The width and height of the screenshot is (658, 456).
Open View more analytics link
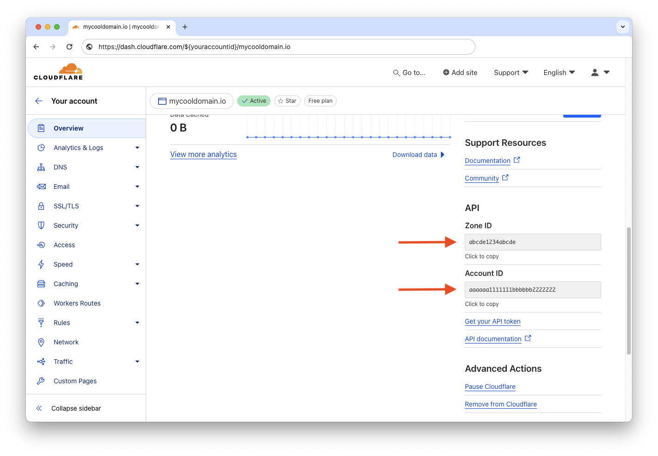pyautogui.click(x=203, y=155)
